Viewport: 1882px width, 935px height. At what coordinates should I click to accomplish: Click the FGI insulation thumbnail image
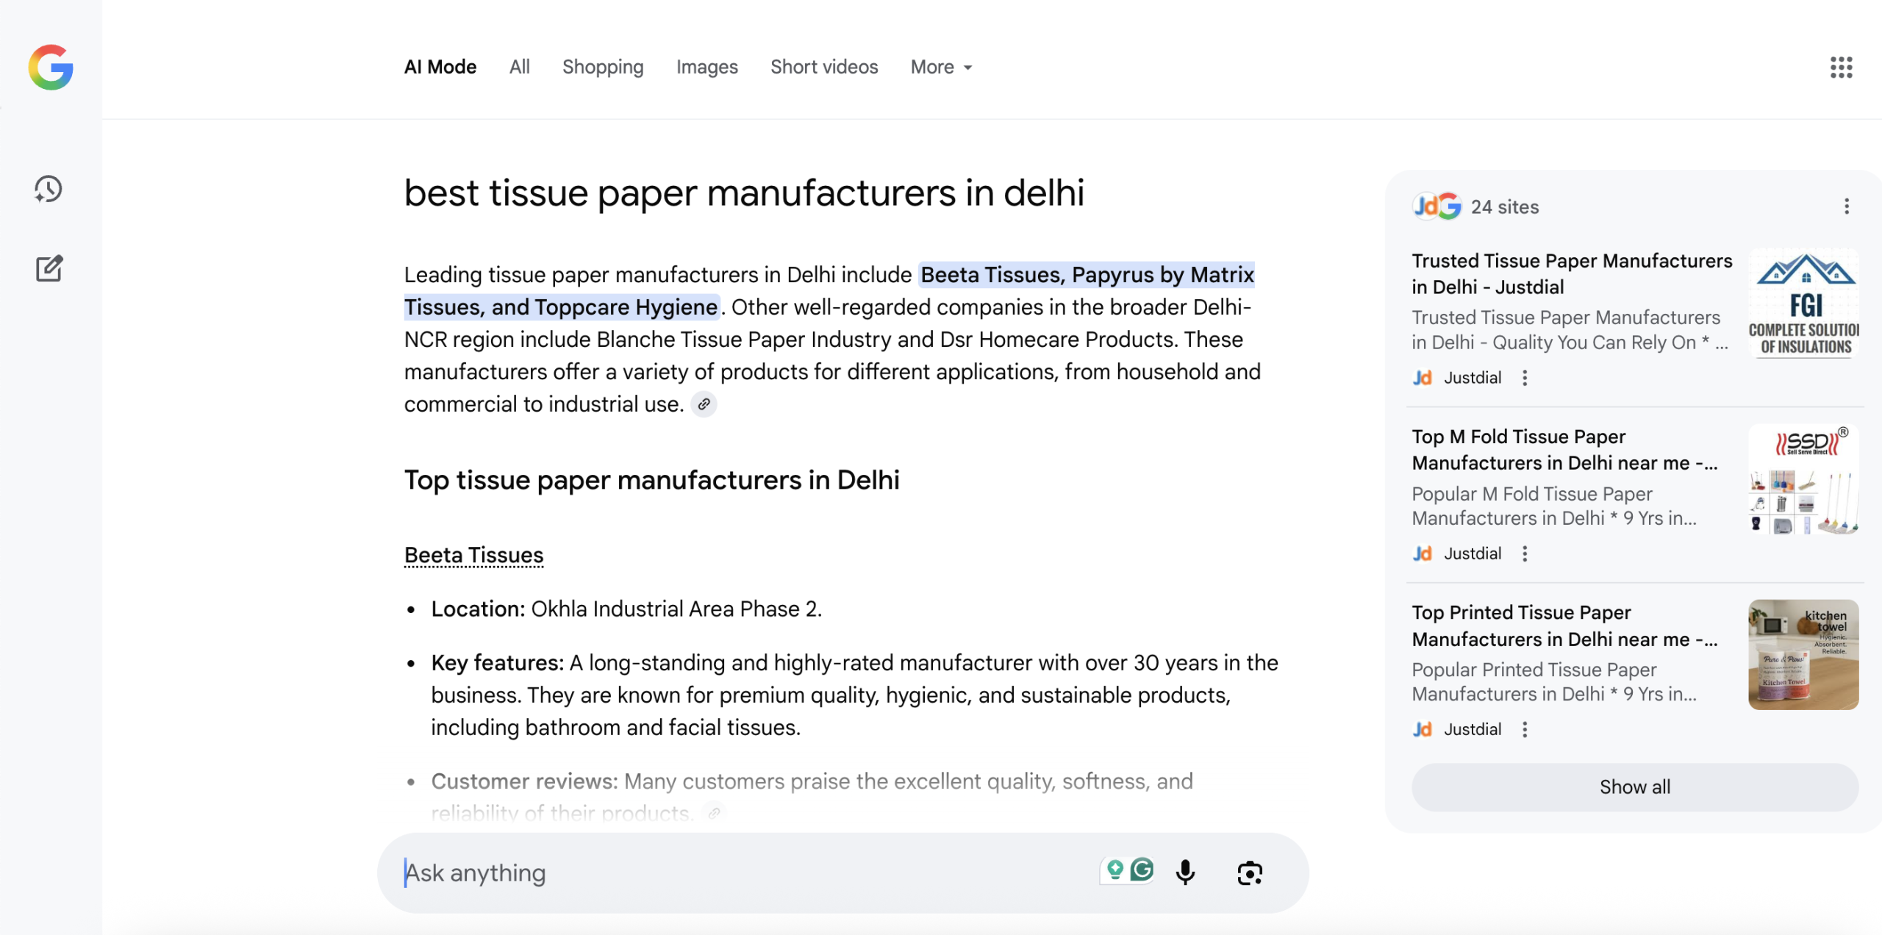tap(1803, 304)
